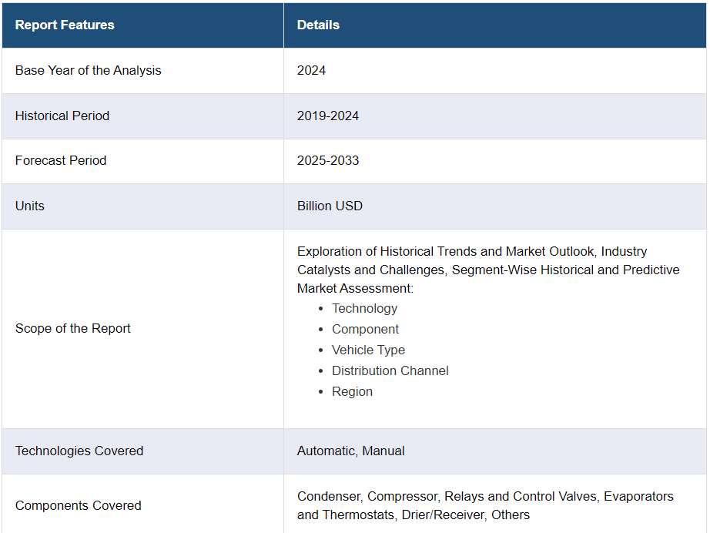Click the Vehicle Type bullet item
The height and width of the screenshot is (533, 710).
coord(368,350)
